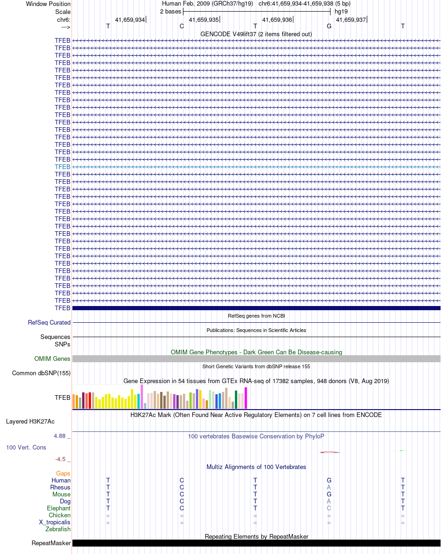Click the Common dbSNP(155) label
The width and height of the screenshot is (441, 554).
point(41,373)
